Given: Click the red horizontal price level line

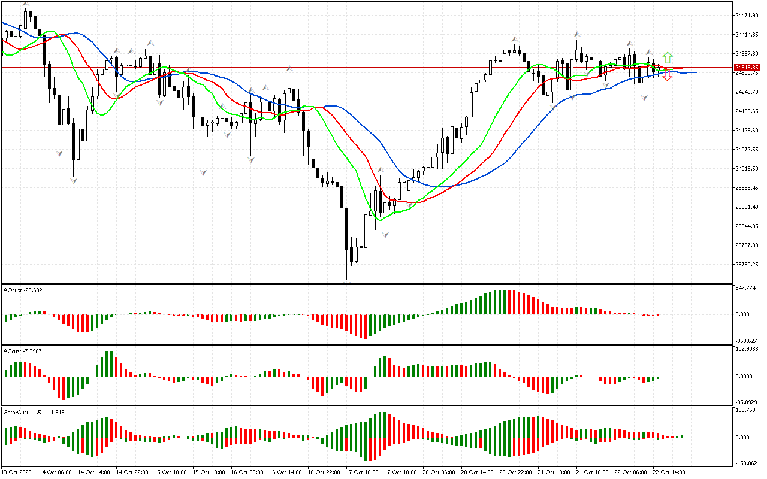Looking at the screenshot, I should tap(360, 68).
